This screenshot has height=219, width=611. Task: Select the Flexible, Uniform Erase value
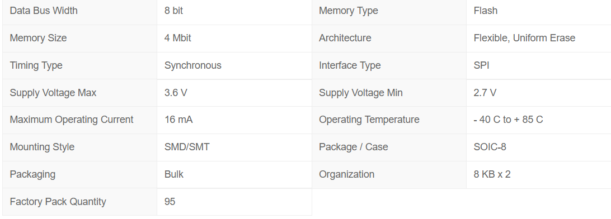(524, 38)
